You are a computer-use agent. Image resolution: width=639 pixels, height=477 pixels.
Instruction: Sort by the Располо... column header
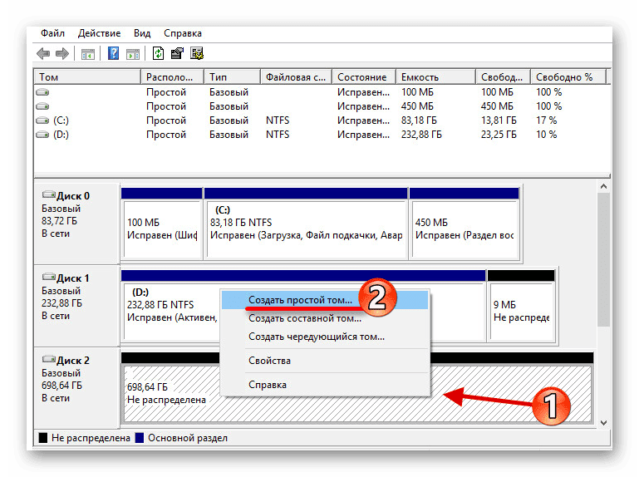tap(172, 77)
